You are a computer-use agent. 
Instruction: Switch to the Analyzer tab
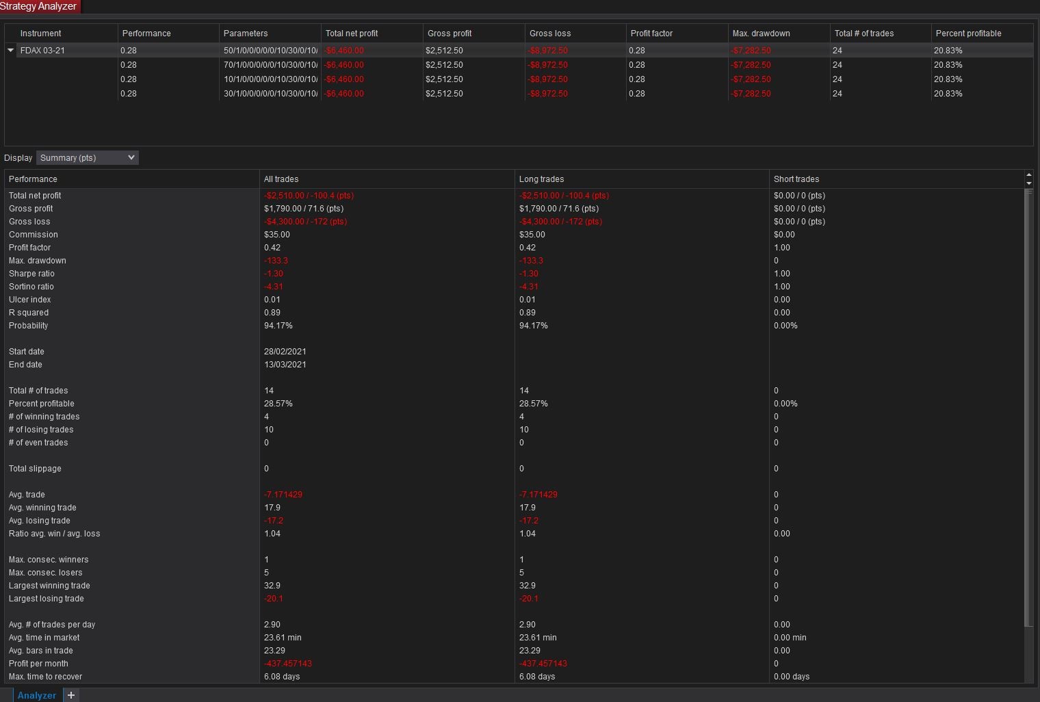pyautogui.click(x=36, y=695)
